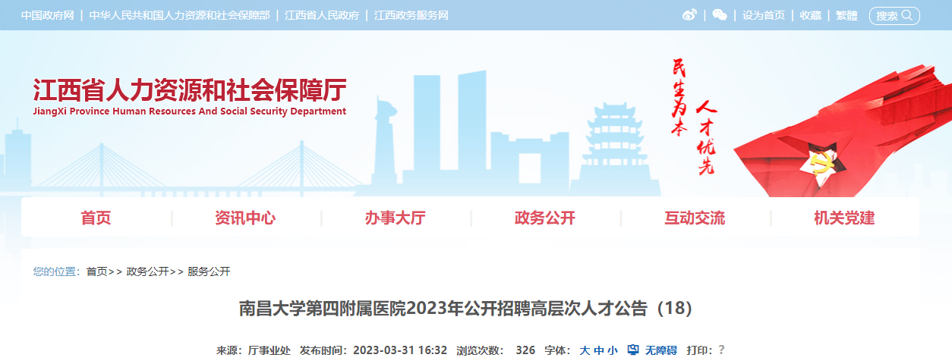Click the 服务公开 breadcrumb link
952x364 pixels.
click(209, 271)
